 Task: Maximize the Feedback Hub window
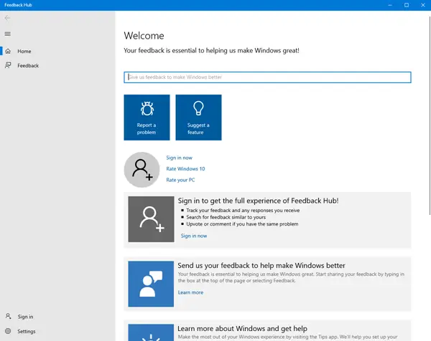[x=407, y=5]
